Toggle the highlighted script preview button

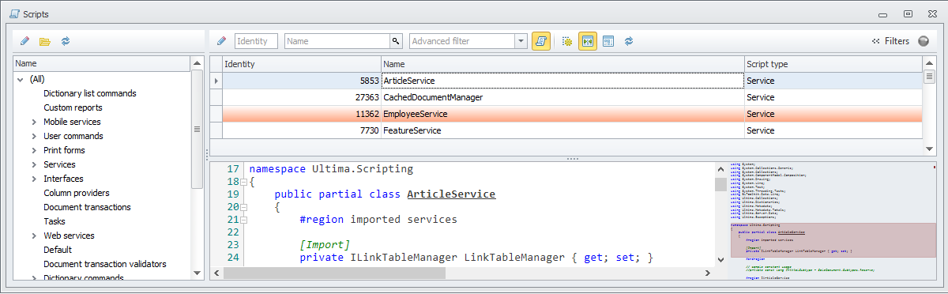[x=541, y=41]
